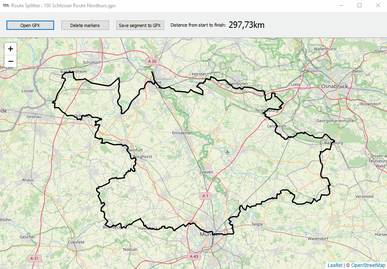The width and height of the screenshot is (387, 269).
Task: Click the Gescher town label
Action: click(27, 237)
